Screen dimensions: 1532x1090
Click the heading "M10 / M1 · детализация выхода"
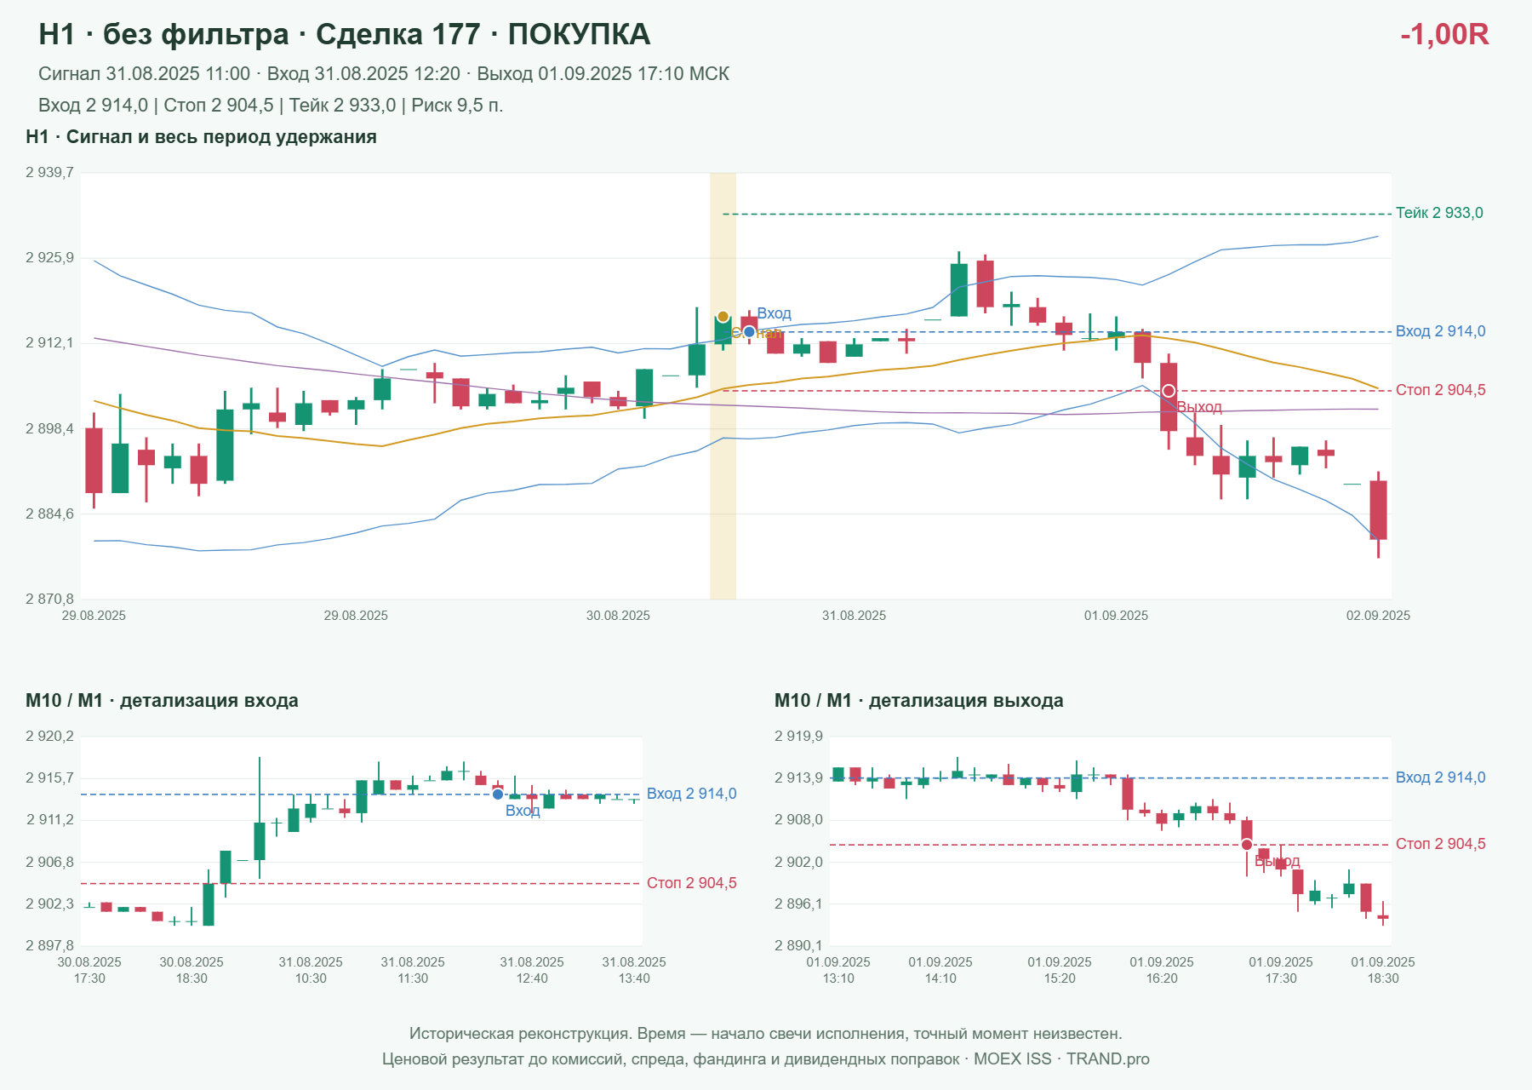tap(919, 701)
